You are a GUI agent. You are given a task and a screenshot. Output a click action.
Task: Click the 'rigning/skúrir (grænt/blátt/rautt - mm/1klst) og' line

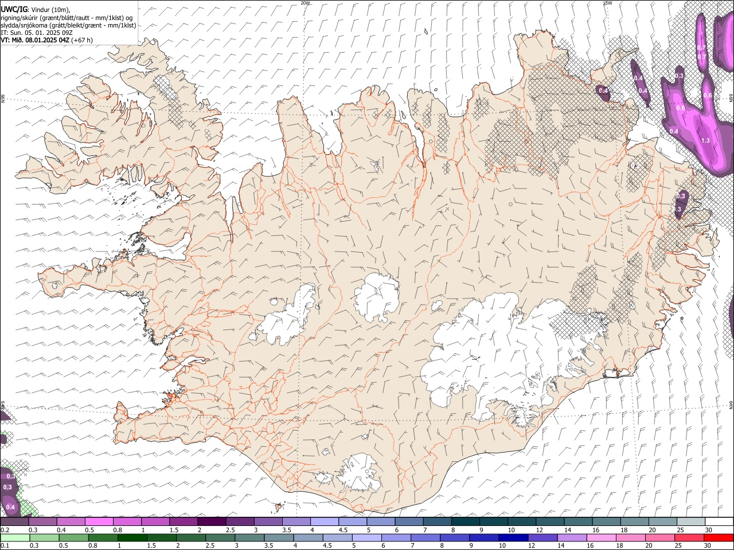click(x=67, y=17)
